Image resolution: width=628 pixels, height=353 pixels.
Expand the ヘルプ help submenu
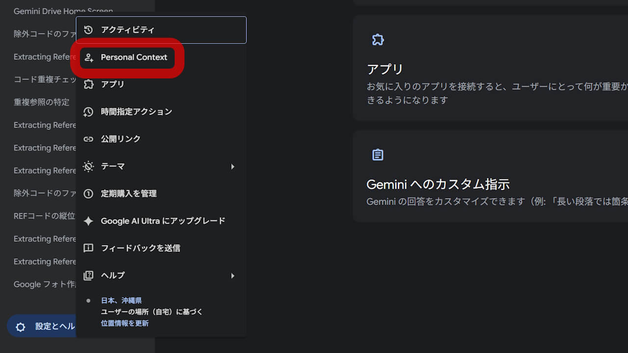[x=161, y=276]
